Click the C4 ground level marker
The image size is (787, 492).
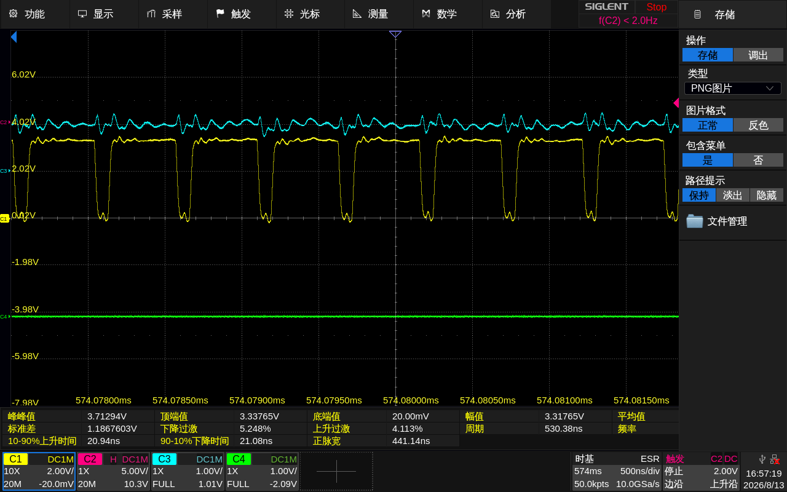[4, 316]
